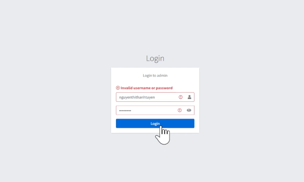The width and height of the screenshot is (304, 182).
Task: Click the 'Invalid username or password' error message
Action: 147,88
